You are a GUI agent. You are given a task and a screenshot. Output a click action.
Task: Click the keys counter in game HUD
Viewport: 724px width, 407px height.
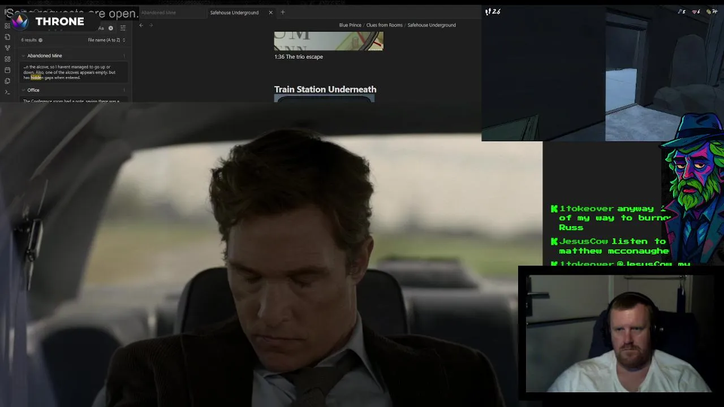click(x=682, y=11)
